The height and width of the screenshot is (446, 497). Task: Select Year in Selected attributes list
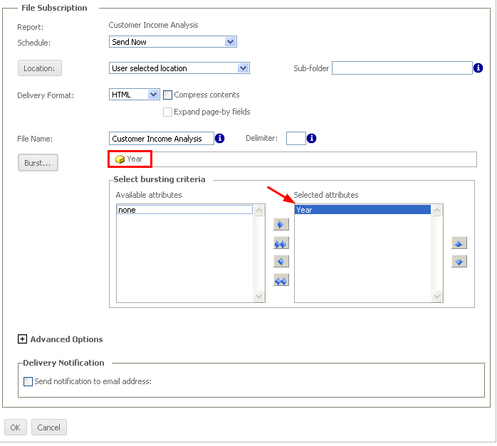pyautogui.click(x=362, y=210)
